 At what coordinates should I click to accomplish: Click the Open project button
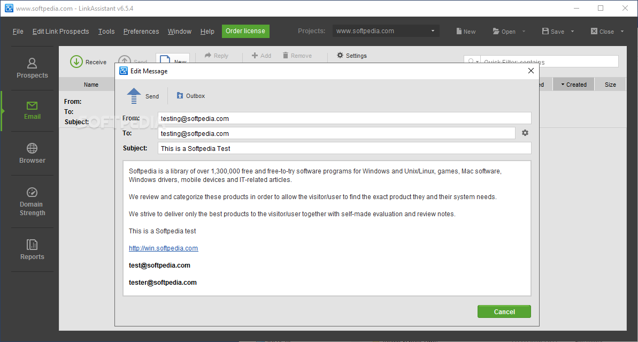tap(504, 32)
